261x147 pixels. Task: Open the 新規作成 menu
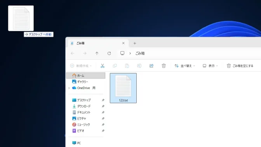point(81,66)
